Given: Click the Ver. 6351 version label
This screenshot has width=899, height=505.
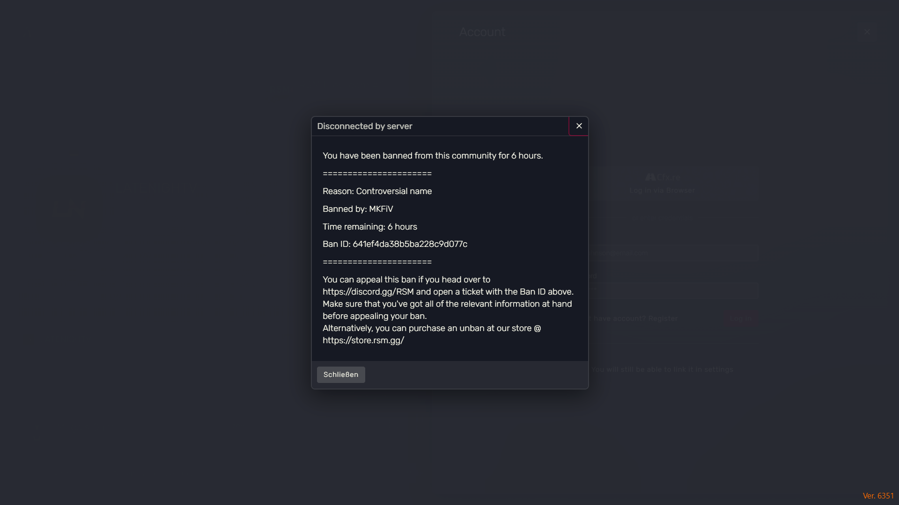Looking at the screenshot, I should point(878,496).
